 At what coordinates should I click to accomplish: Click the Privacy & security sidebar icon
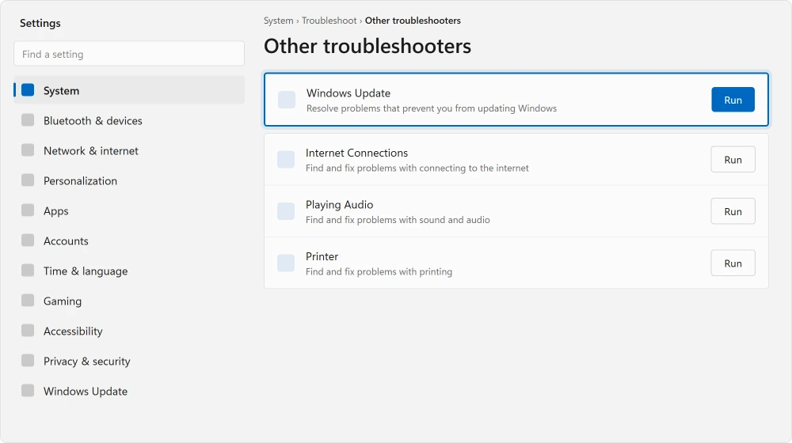[28, 360]
